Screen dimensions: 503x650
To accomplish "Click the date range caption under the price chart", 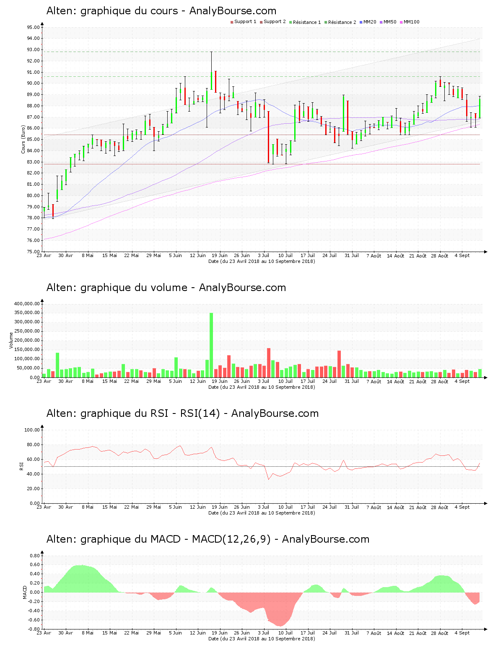I will pos(262,261).
